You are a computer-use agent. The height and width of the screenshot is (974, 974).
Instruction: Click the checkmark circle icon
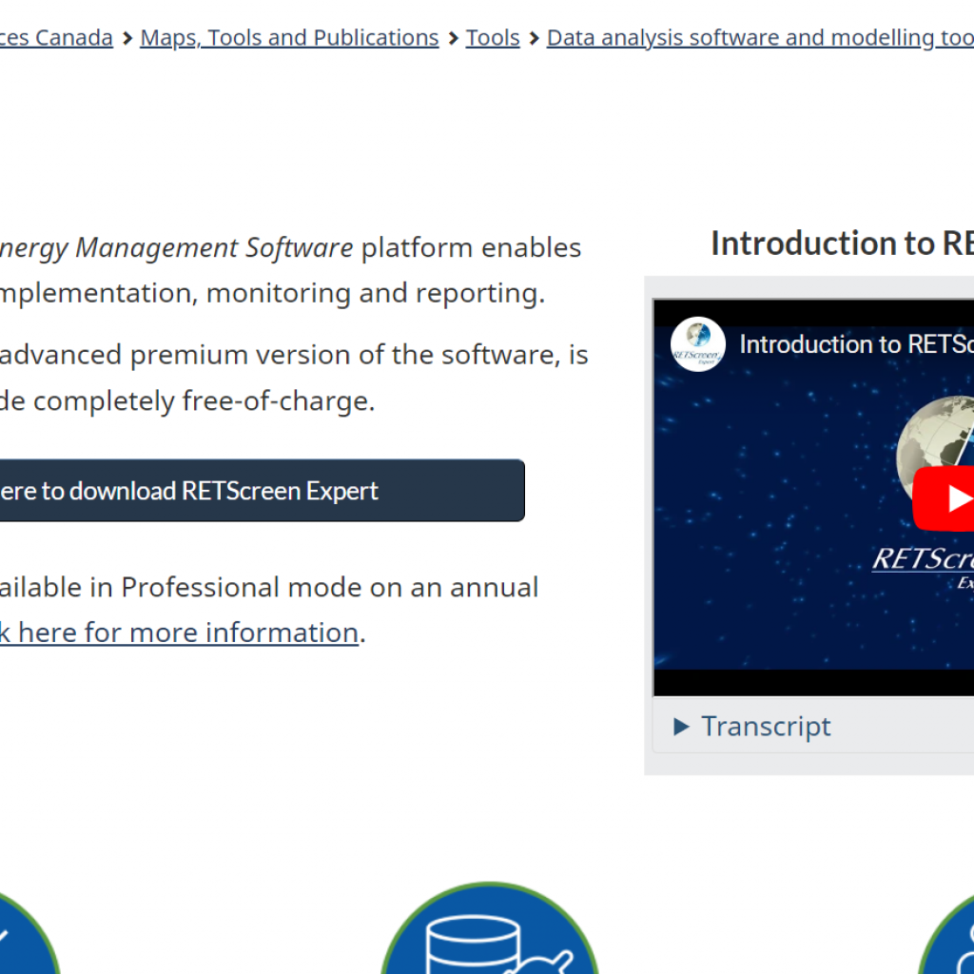(x=19, y=937)
